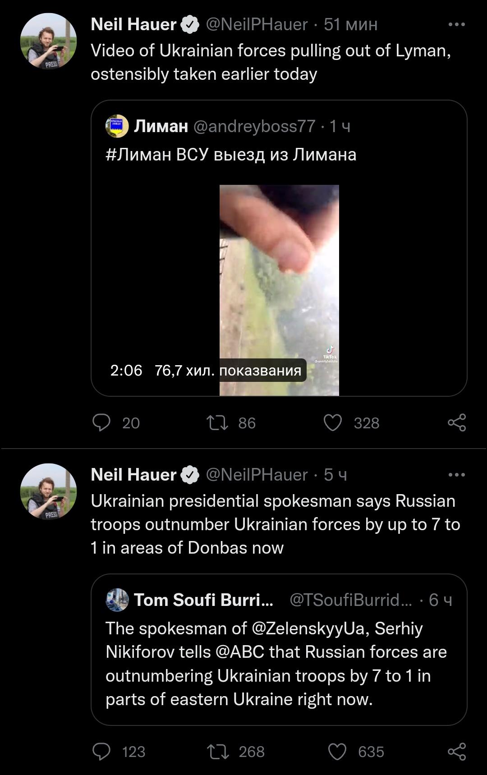Open Tom Soufi Burridge's quoted tweet name
Viewport: 487px width, 775px height.
203,600
